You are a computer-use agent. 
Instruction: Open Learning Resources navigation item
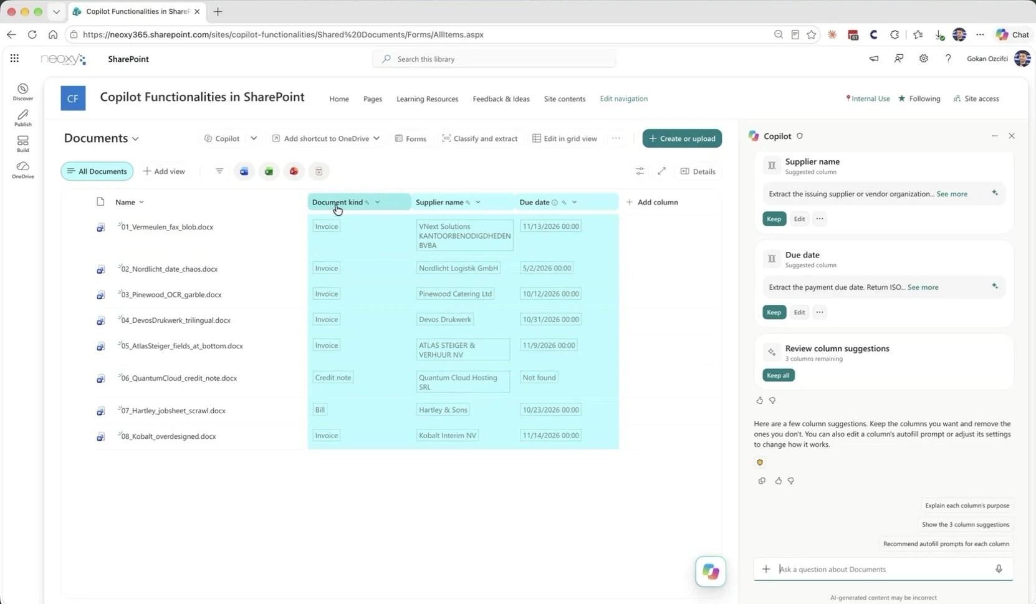428,99
